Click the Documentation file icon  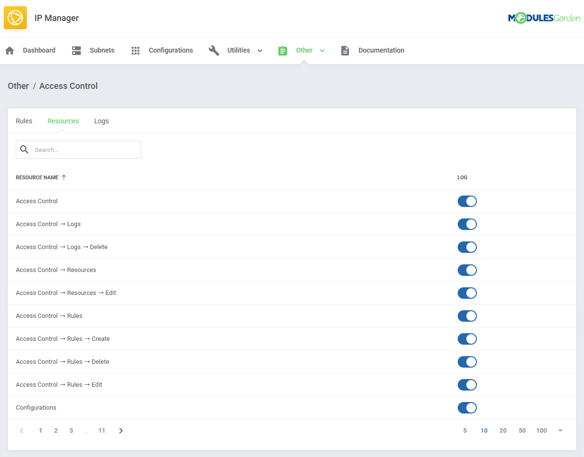click(x=345, y=51)
